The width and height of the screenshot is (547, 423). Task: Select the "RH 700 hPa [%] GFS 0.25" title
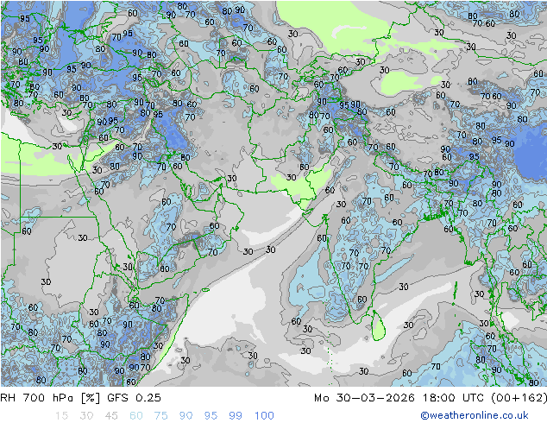80,397
